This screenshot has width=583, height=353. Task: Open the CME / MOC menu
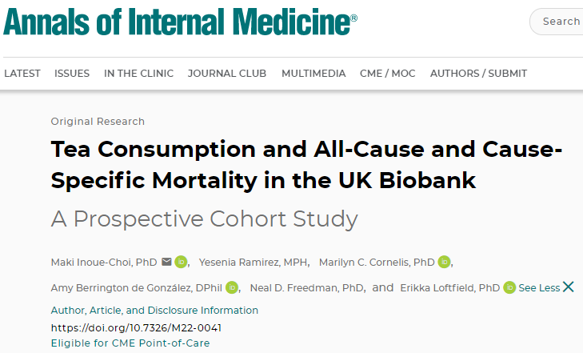387,74
